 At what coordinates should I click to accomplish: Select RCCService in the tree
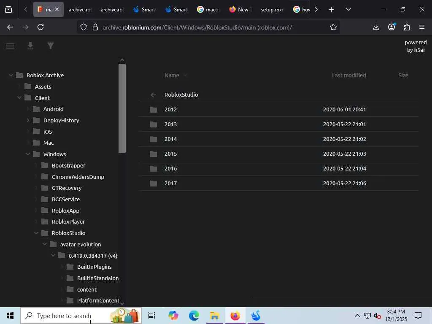pyautogui.click(x=66, y=199)
